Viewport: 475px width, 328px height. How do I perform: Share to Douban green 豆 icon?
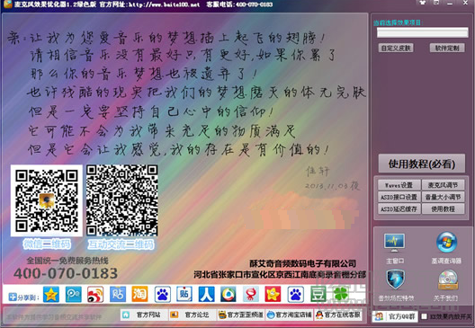click(x=318, y=294)
